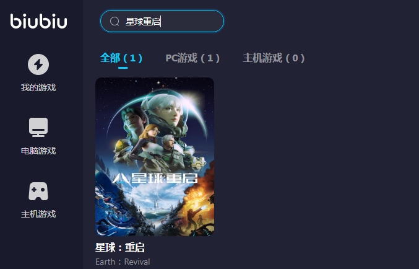Click the 星球·重启 logo on the cover art
Screen dimensions: 419x269
155,179
